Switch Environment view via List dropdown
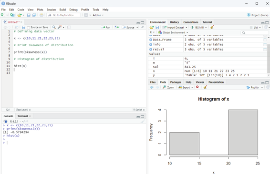The image size is (270, 174). [x=255, y=27]
